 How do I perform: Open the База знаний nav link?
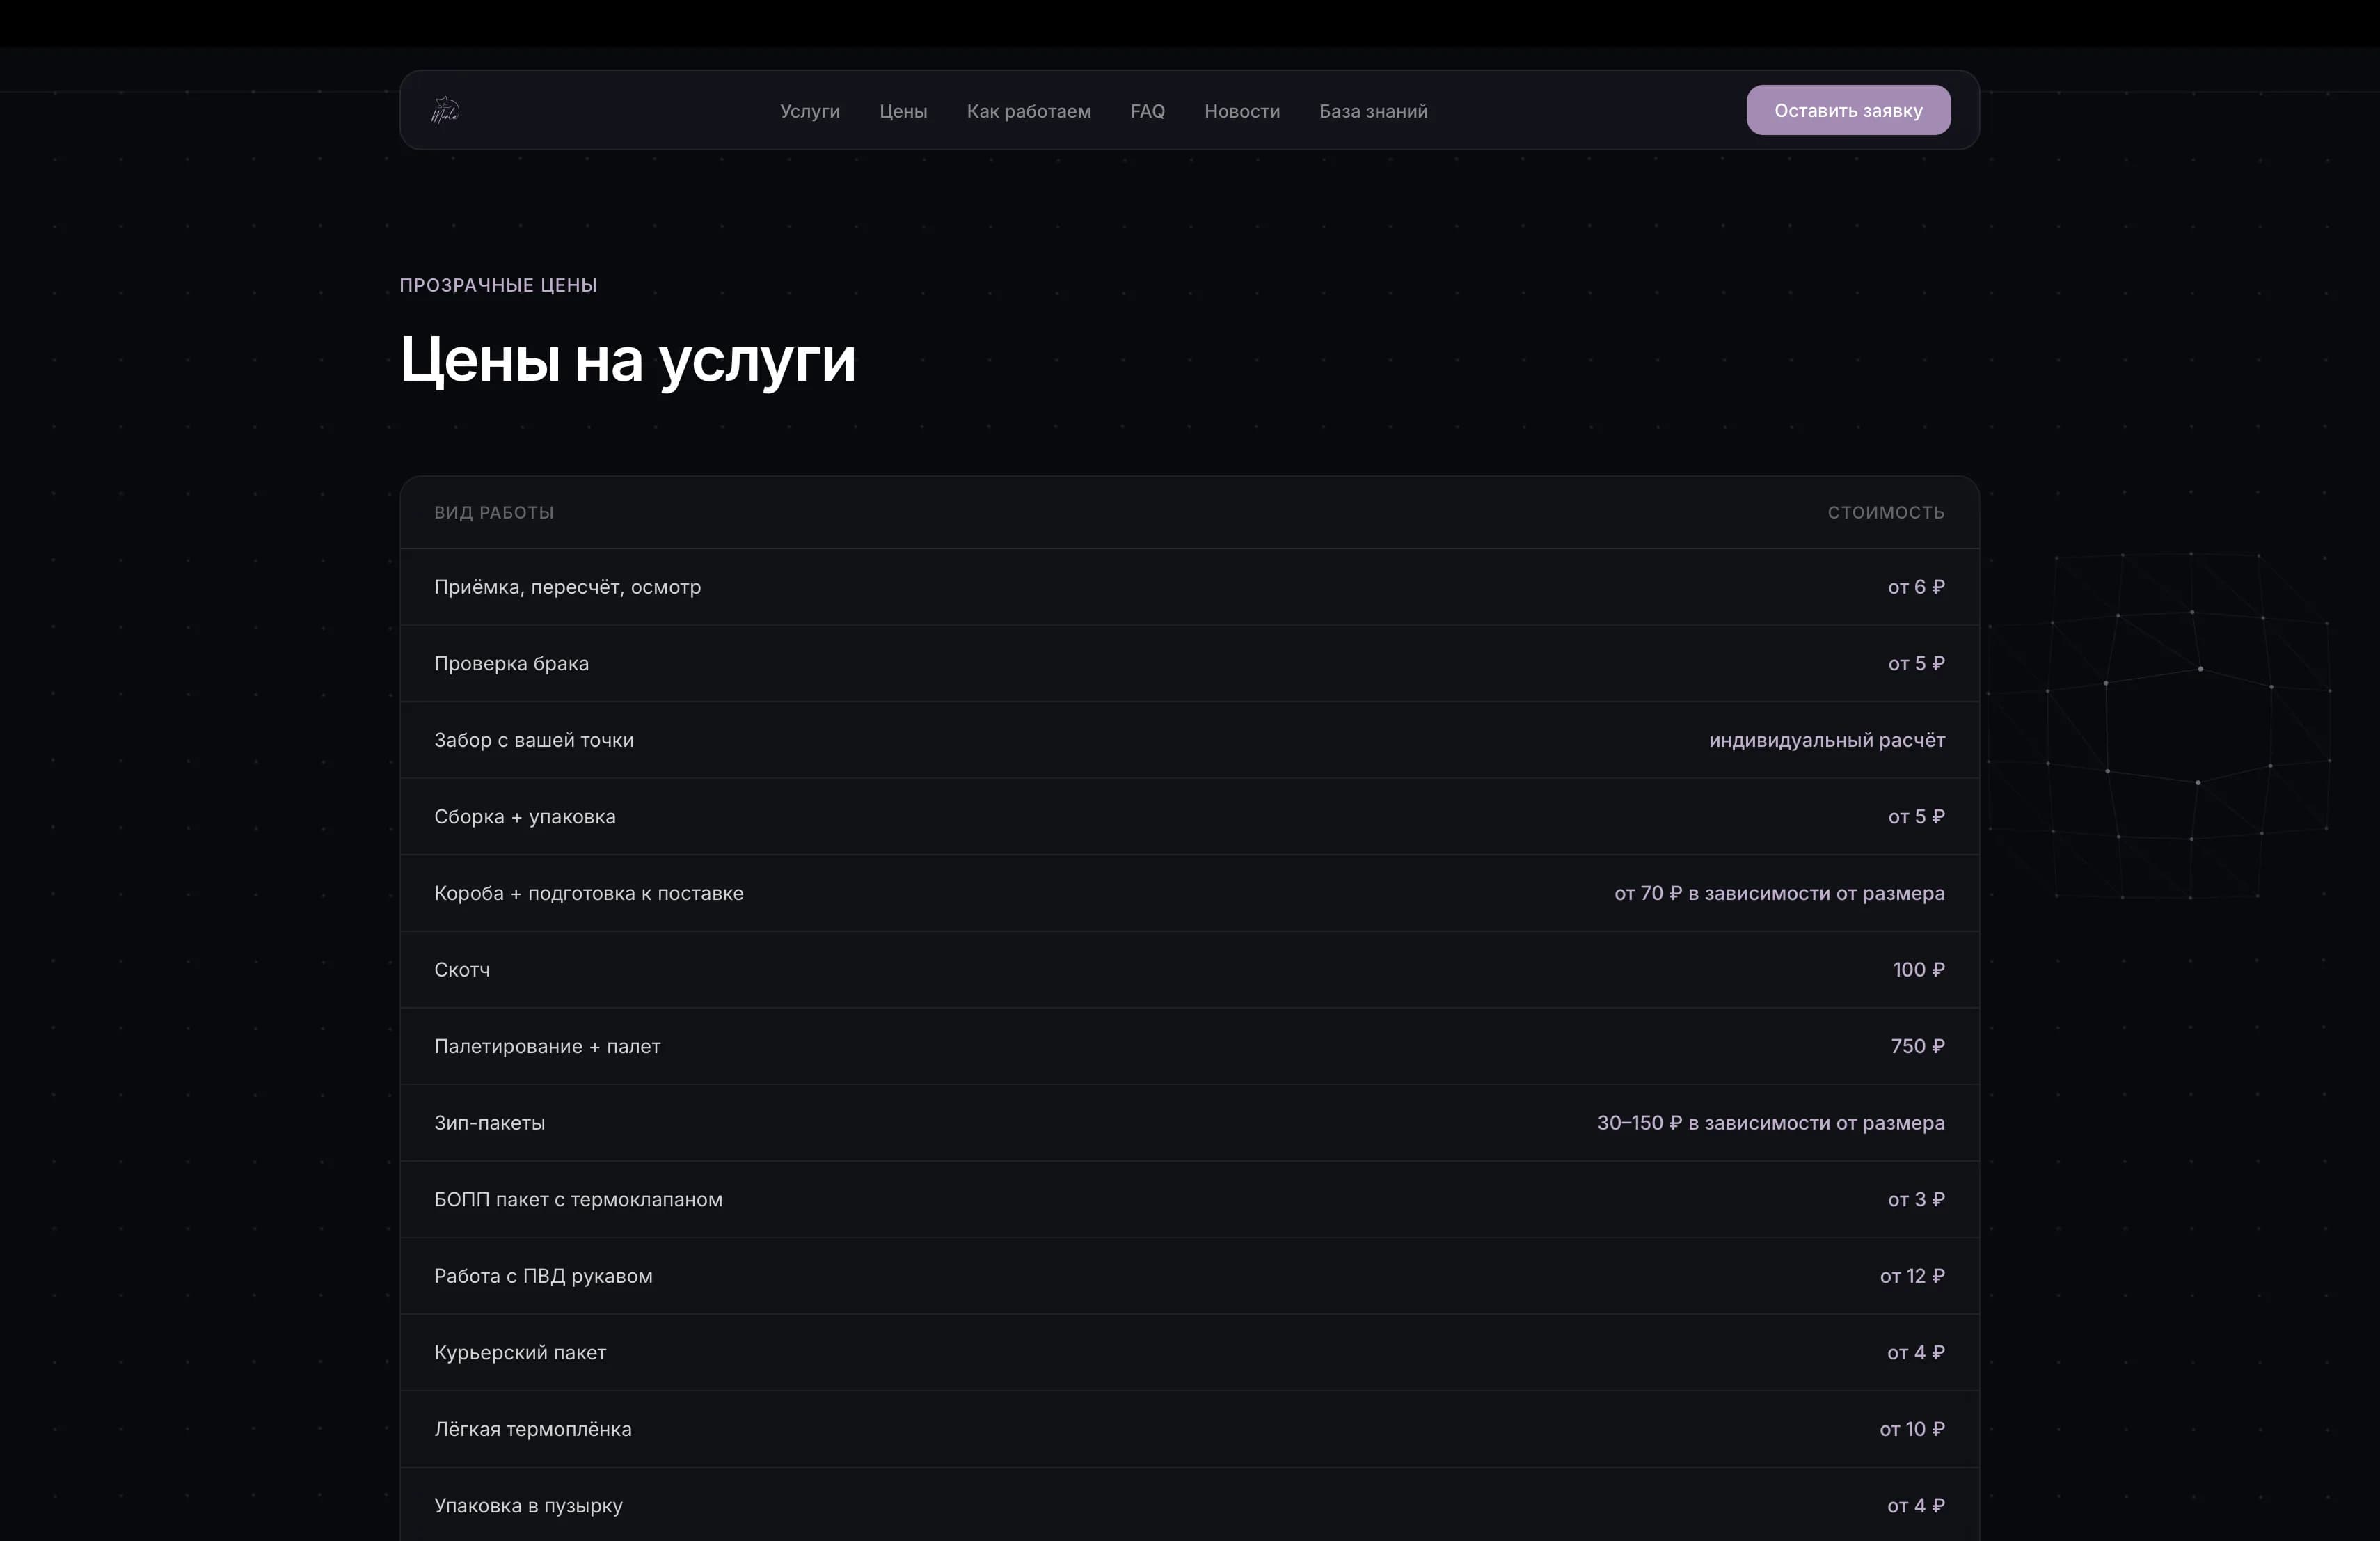1373,111
